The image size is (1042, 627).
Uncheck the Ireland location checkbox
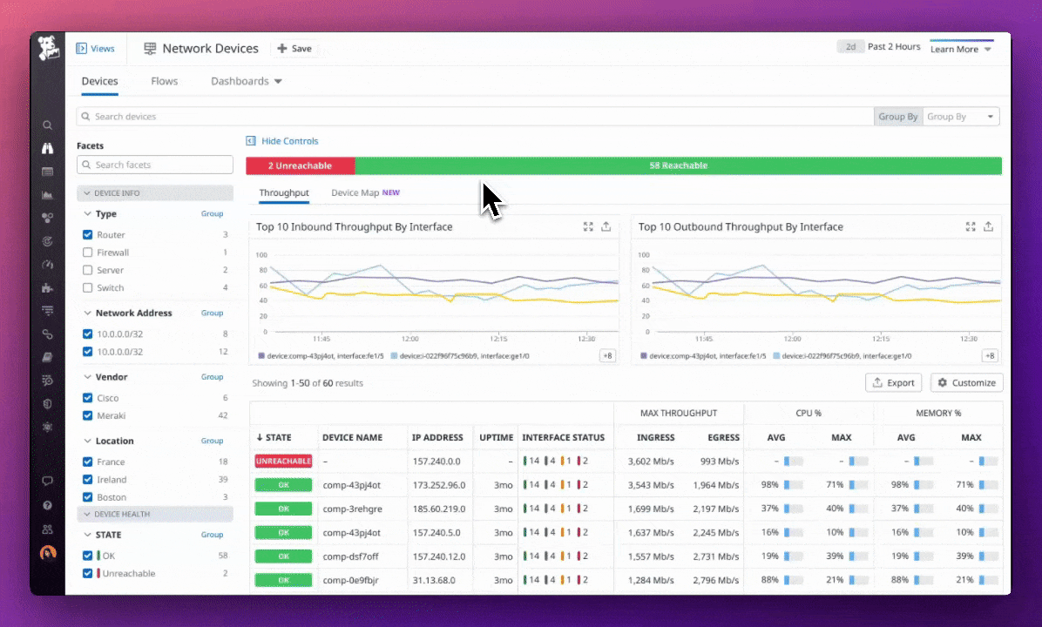pyautogui.click(x=87, y=480)
